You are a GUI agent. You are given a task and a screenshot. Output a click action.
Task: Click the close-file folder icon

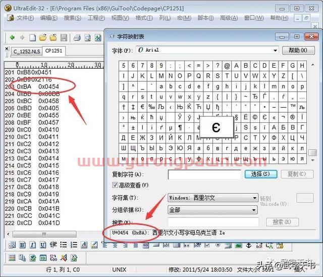pos(53,38)
